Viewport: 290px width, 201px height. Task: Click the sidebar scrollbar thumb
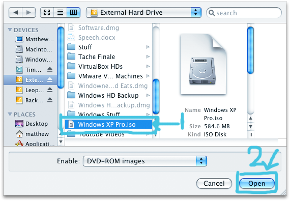tap(61, 58)
